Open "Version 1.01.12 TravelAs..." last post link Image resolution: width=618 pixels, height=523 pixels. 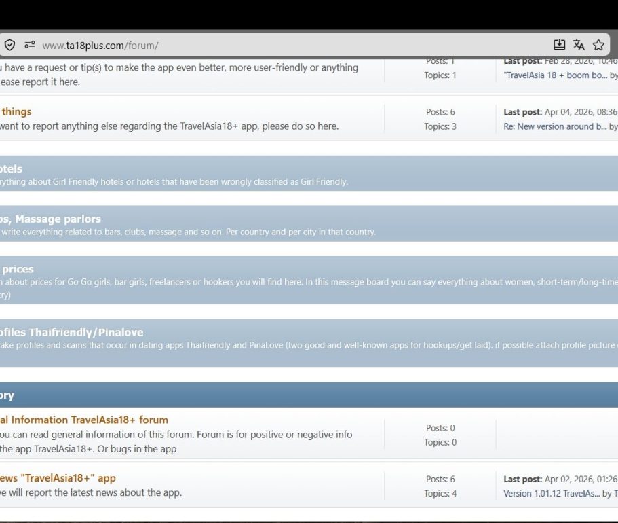pos(551,494)
